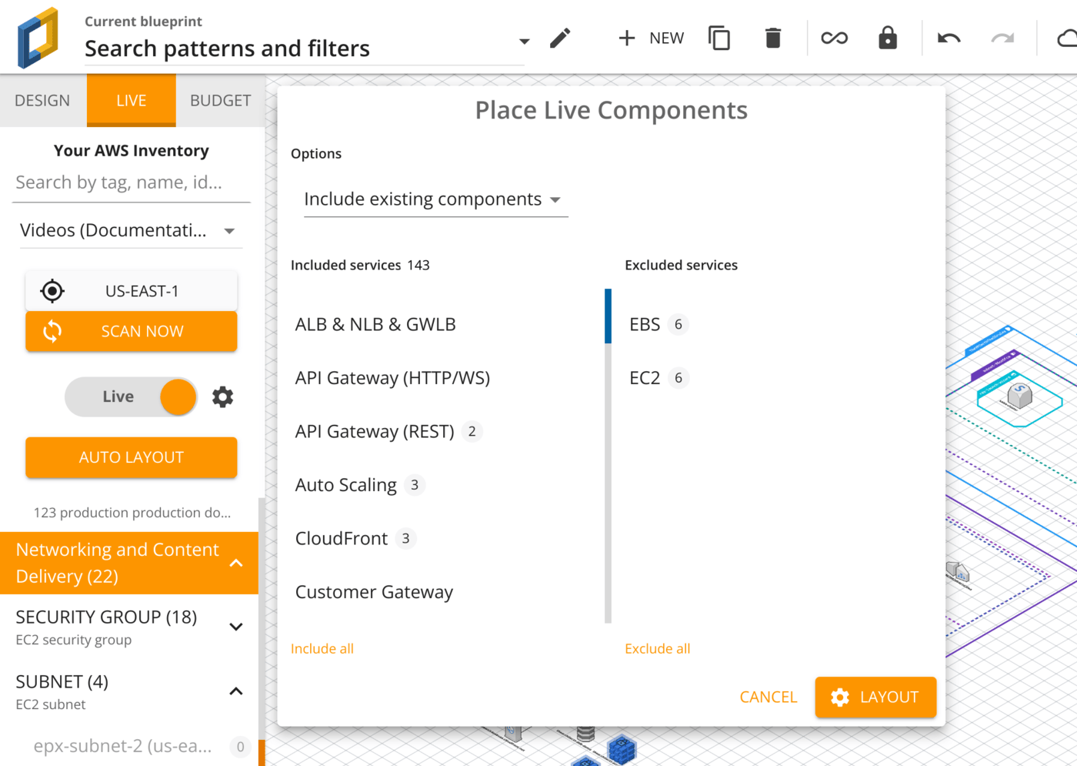Click the cloud icon in toolbar

point(1068,38)
